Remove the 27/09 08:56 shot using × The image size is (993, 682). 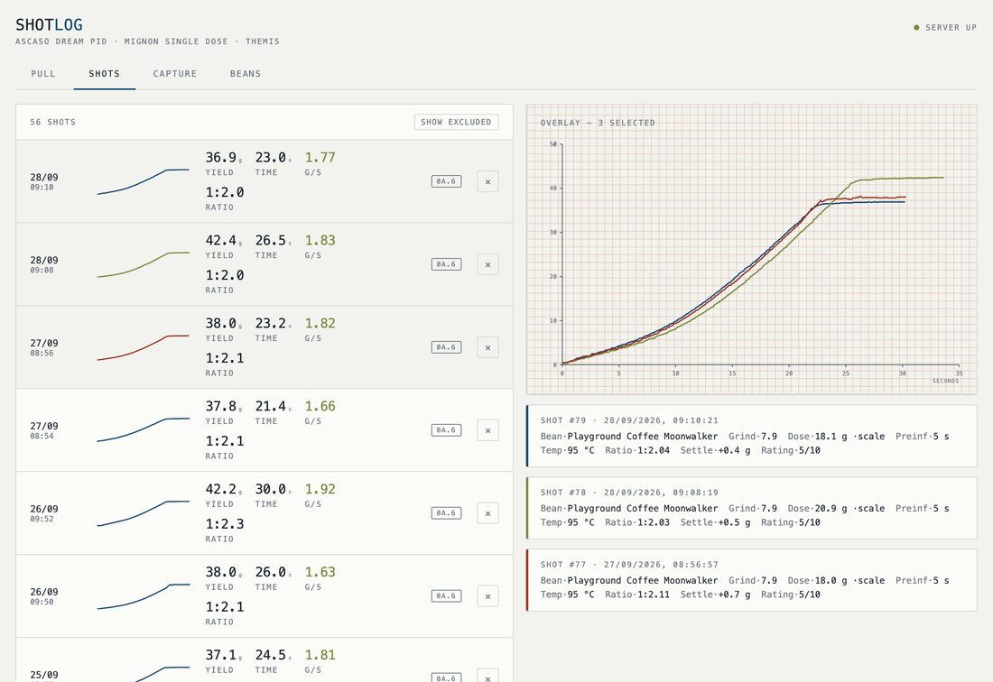click(x=487, y=347)
